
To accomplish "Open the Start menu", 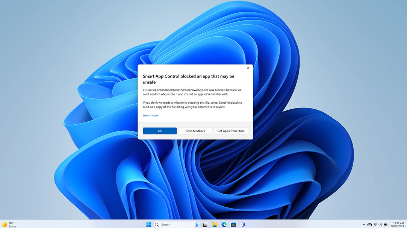I will [x=149, y=224].
